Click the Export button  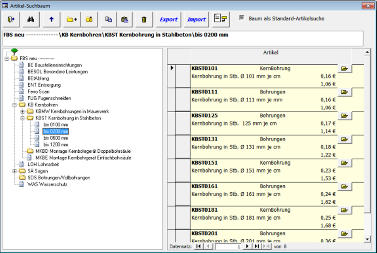168,19
